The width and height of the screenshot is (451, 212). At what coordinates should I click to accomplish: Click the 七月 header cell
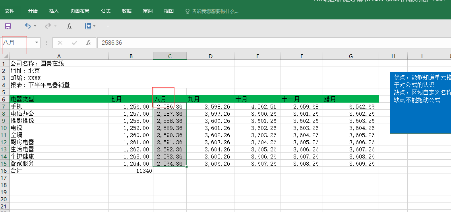[x=131, y=99]
